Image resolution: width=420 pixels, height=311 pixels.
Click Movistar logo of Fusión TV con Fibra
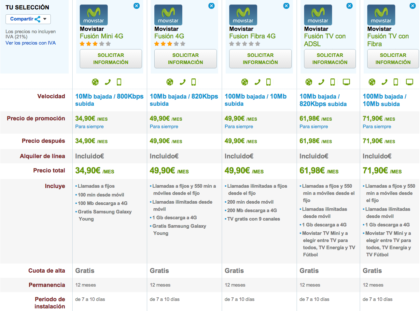[x=381, y=15]
